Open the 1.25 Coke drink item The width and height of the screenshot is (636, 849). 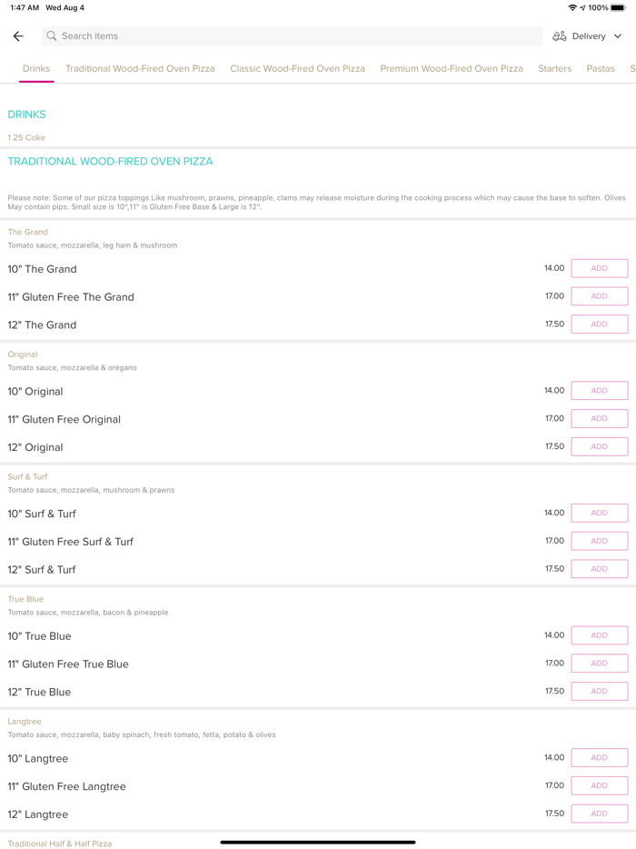point(26,138)
